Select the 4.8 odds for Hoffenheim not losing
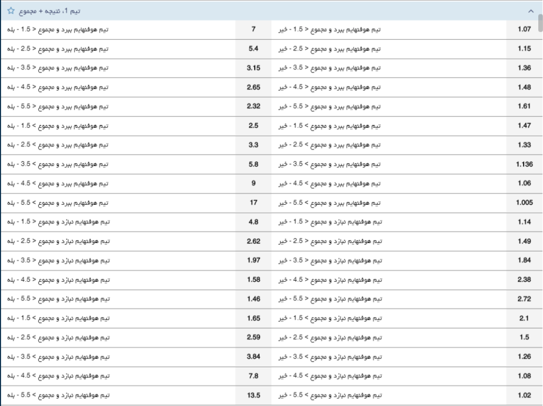Viewport: 543px width, 406px height. (253, 222)
